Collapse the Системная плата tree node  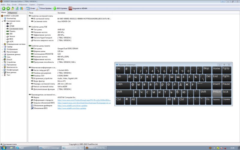pos(2,21)
